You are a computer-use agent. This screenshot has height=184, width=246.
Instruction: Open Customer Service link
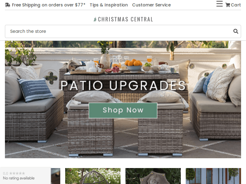(151, 5)
